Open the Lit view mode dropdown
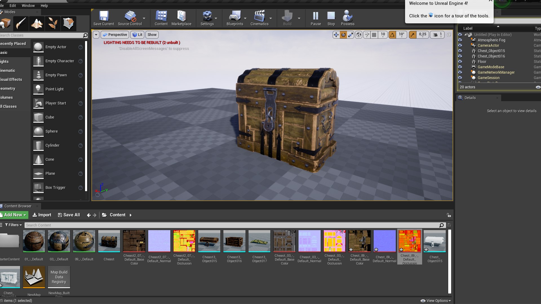Screen dimensions: 541x304 click(137, 35)
